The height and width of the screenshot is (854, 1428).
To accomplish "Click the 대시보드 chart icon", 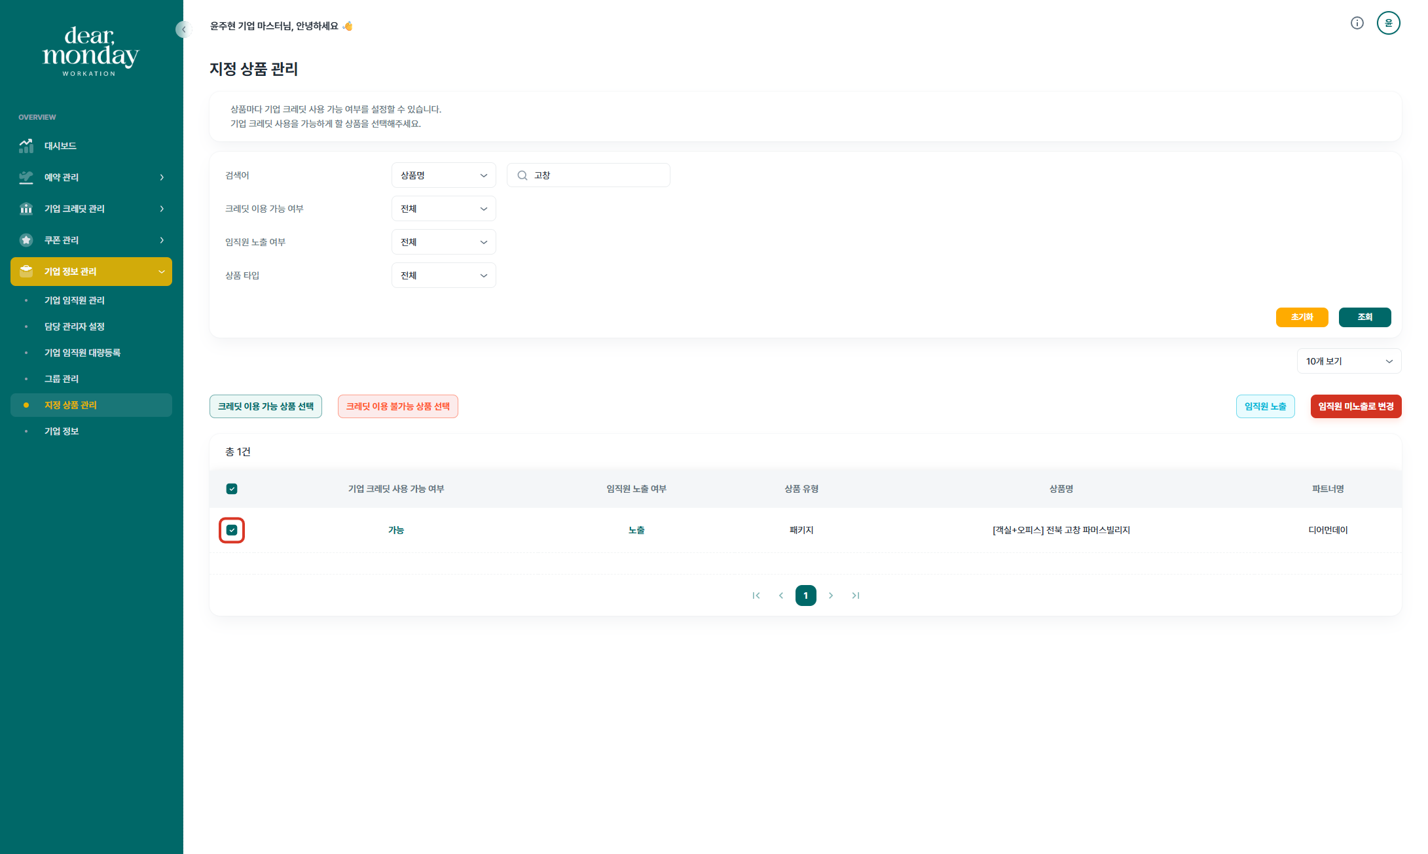I will coord(26,146).
